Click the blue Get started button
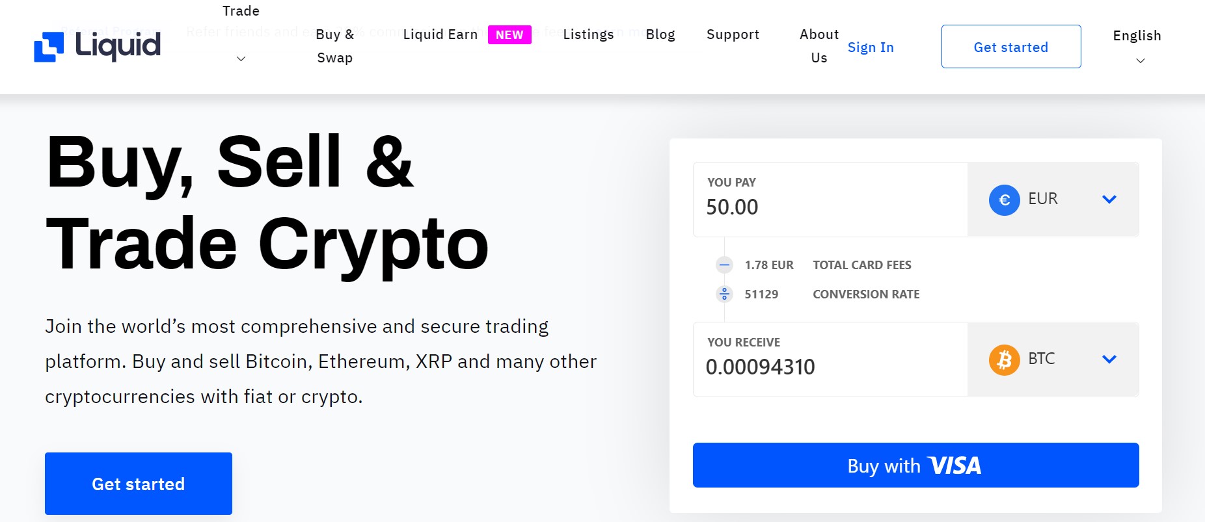 tap(138, 483)
